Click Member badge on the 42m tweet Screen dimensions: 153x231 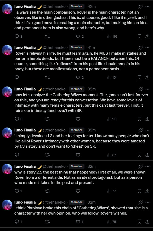coord(76,7)
